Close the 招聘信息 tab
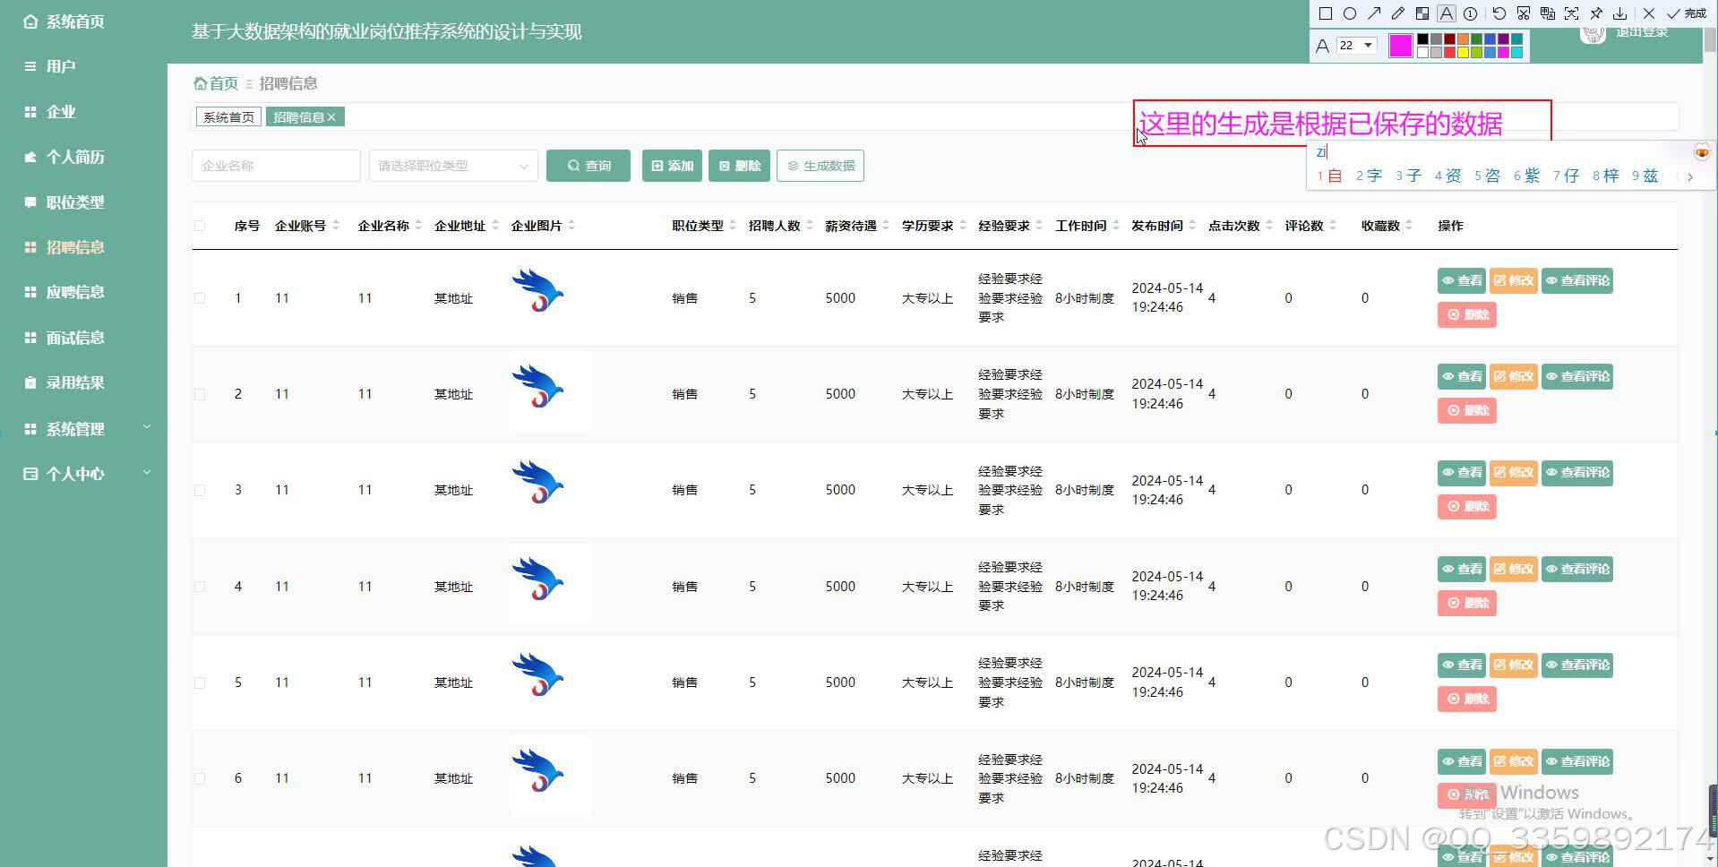The image size is (1718, 867). click(x=331, y=117)
